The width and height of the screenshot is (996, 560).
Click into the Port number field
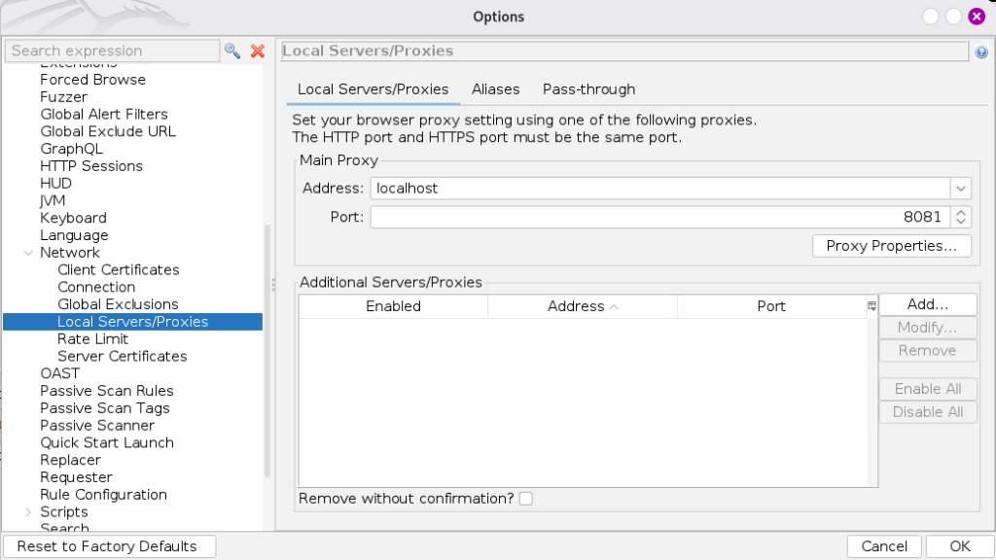point(660,217)
